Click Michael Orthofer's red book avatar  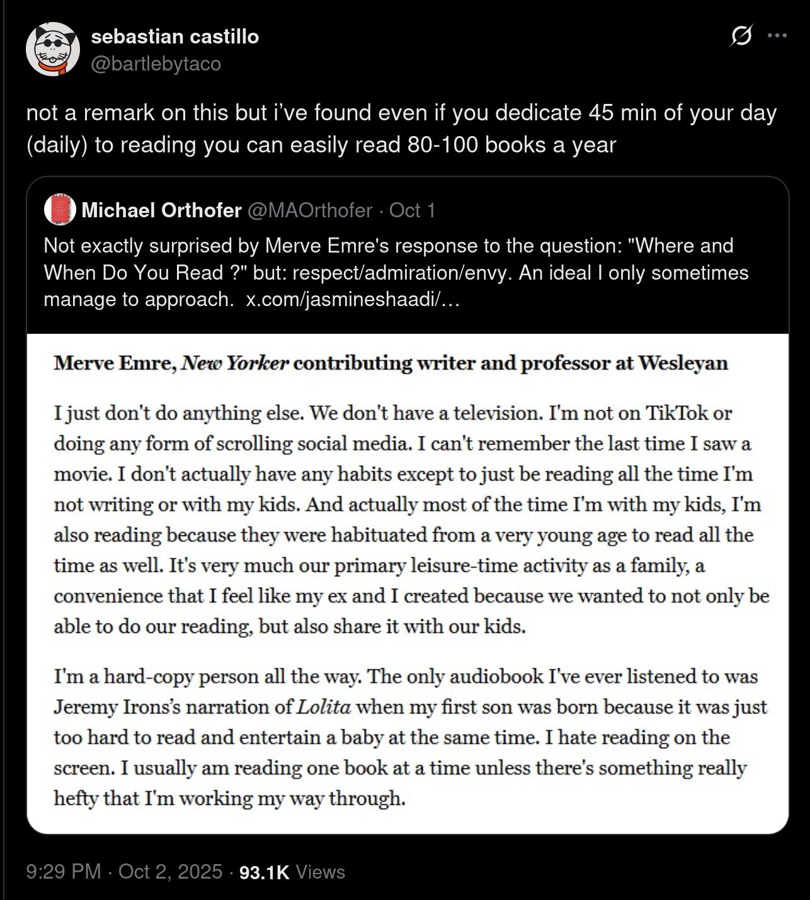tap(60, 210)
